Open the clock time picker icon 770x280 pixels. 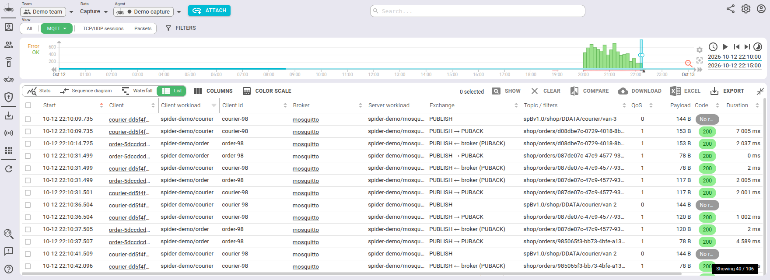[x=713, y=47]
